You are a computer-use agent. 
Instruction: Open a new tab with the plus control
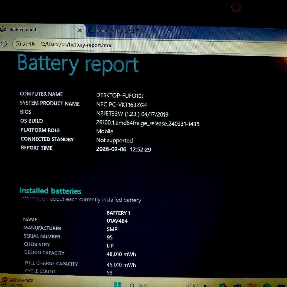coord(181,32)
